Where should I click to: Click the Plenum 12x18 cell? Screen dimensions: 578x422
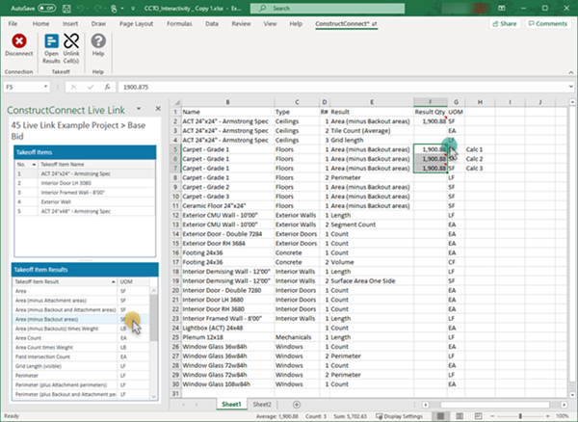pyautogui.click(x=227, y=337)
